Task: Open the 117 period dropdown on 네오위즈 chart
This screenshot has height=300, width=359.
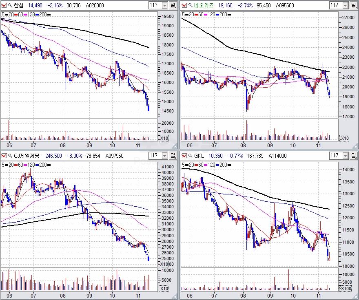Action: coord(344,5)
